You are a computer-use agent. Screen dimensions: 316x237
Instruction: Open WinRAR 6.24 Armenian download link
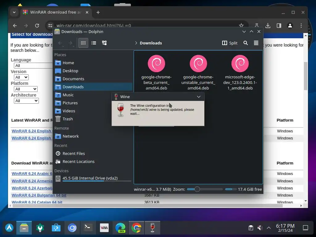click(32, 181)
